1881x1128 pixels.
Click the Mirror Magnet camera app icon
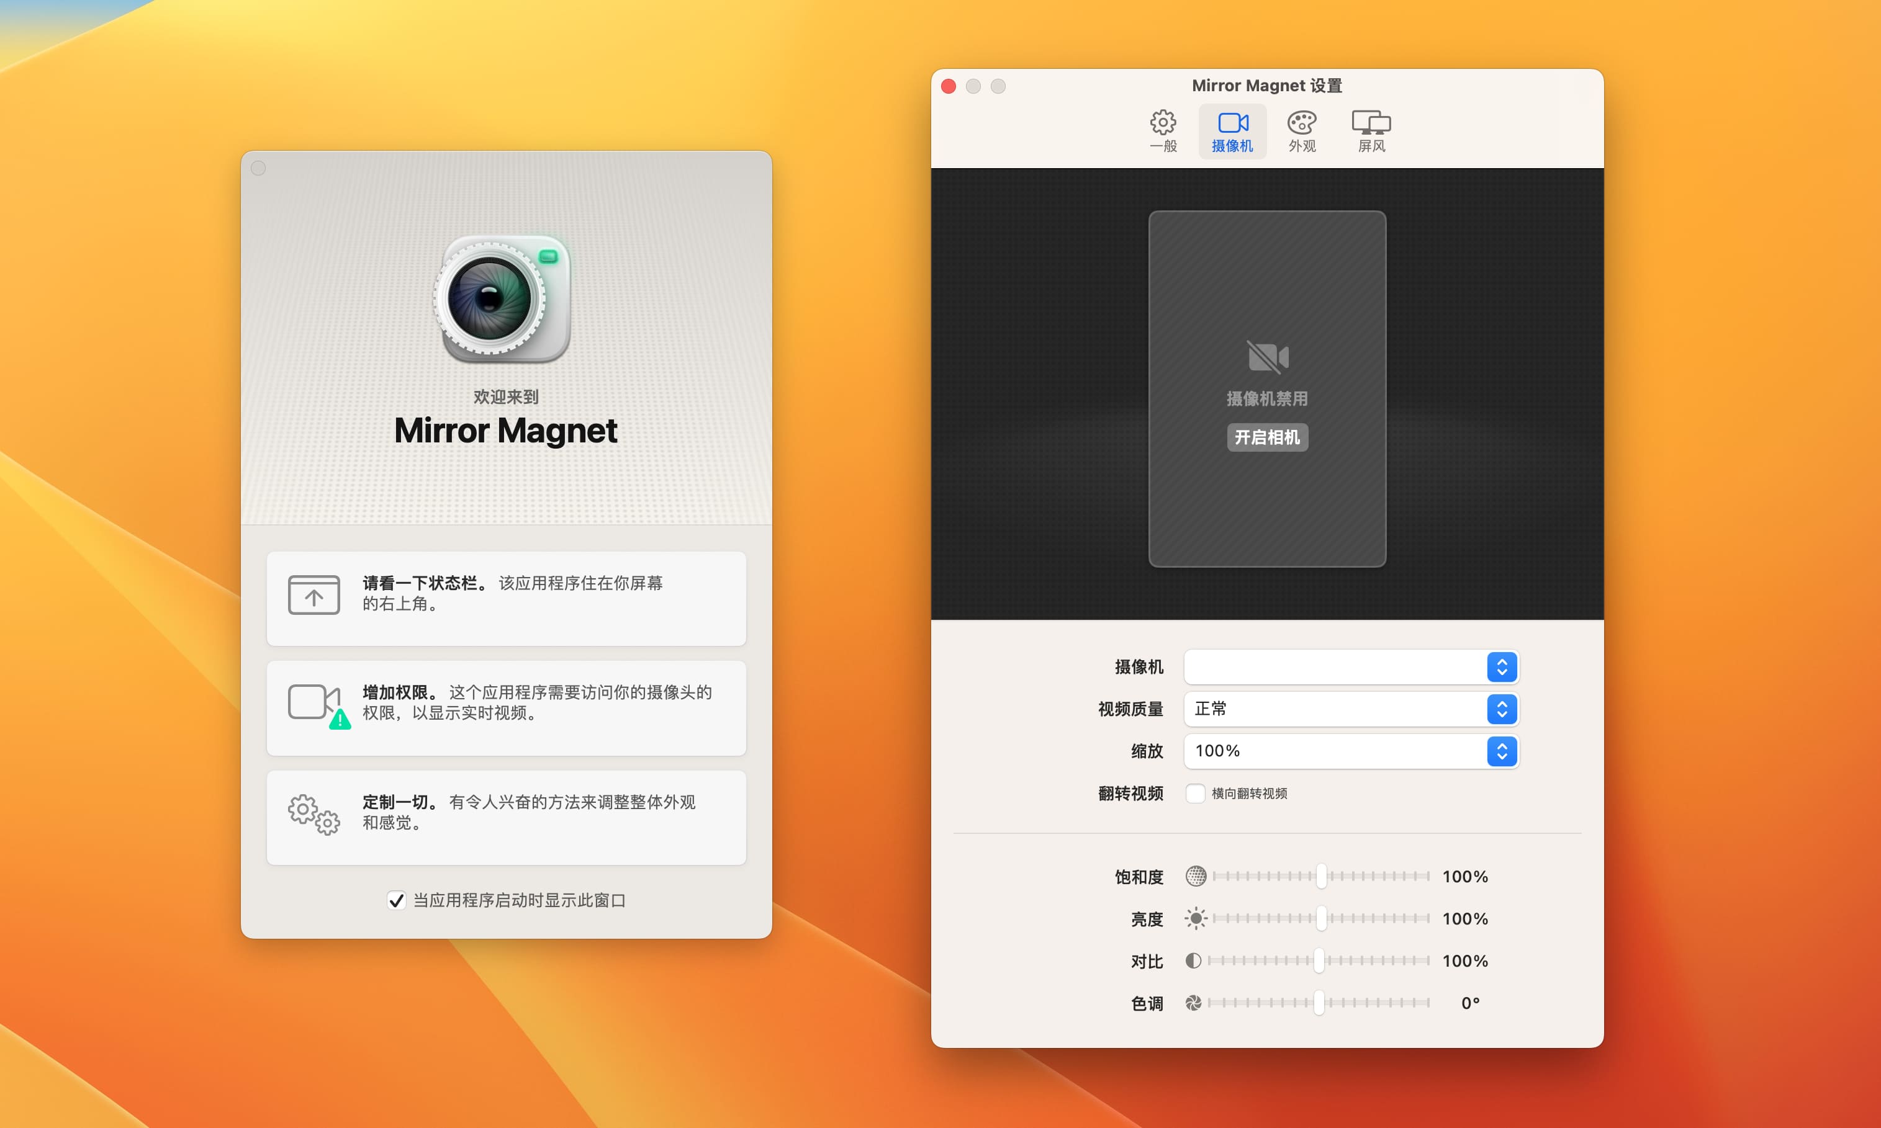(502, 298)
